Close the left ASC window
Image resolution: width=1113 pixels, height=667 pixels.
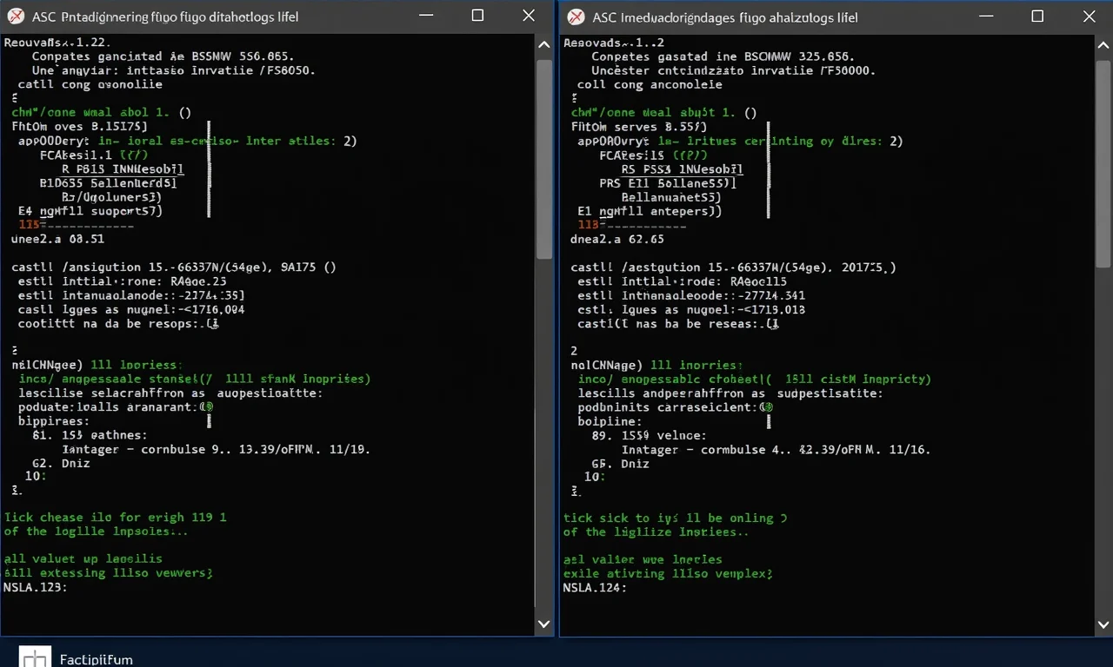click(528, 15)
